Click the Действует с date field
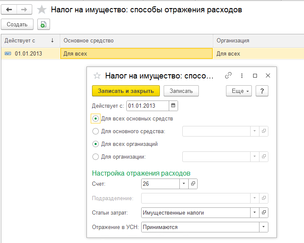Image resolution: width=304 pixels, height=243 pixels. click(148, 106)
